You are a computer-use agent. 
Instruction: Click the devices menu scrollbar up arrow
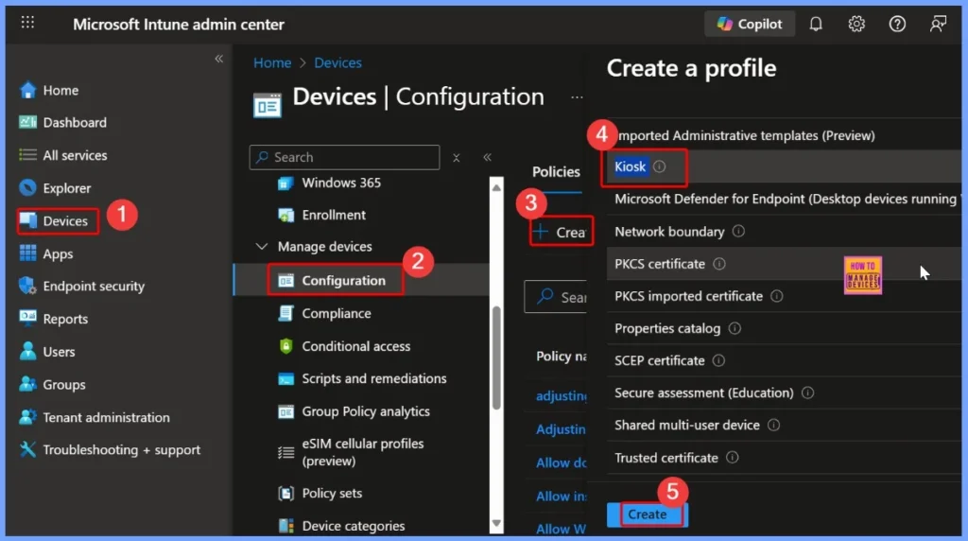[496, 187]
